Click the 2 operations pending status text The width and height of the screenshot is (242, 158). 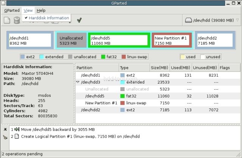tap(22, 154)
